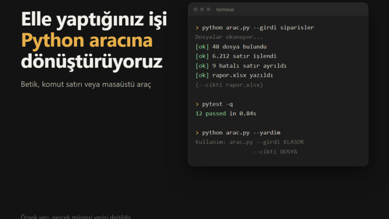Click the heading line 'Elle yaptığınız işi'
The image size is (389, 219).
tap(94, 19)
